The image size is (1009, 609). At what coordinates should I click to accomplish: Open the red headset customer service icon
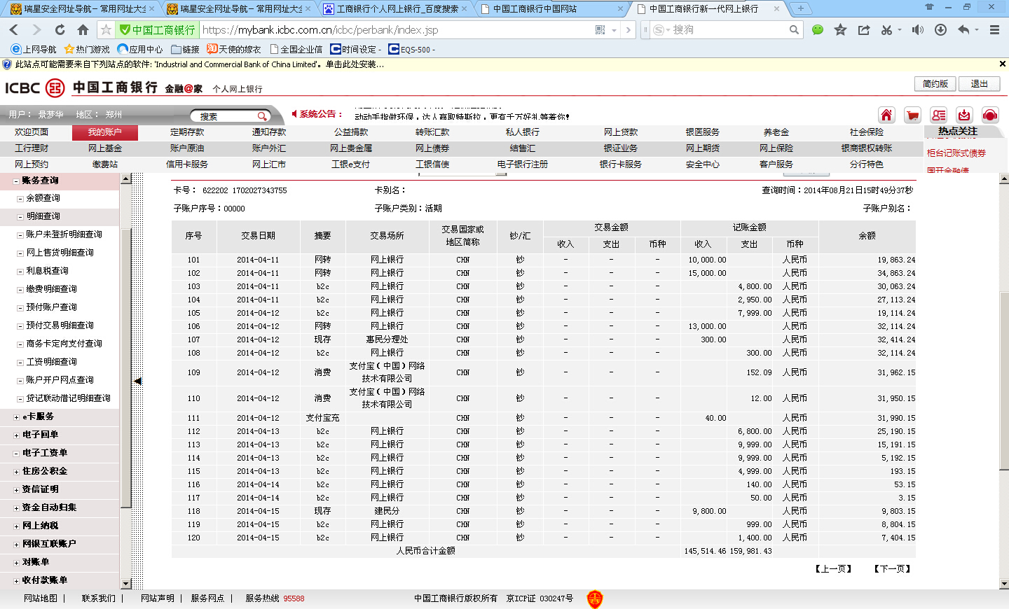(990, 115)
